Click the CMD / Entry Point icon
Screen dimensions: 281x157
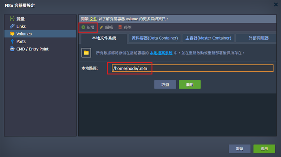click(12, 49)
